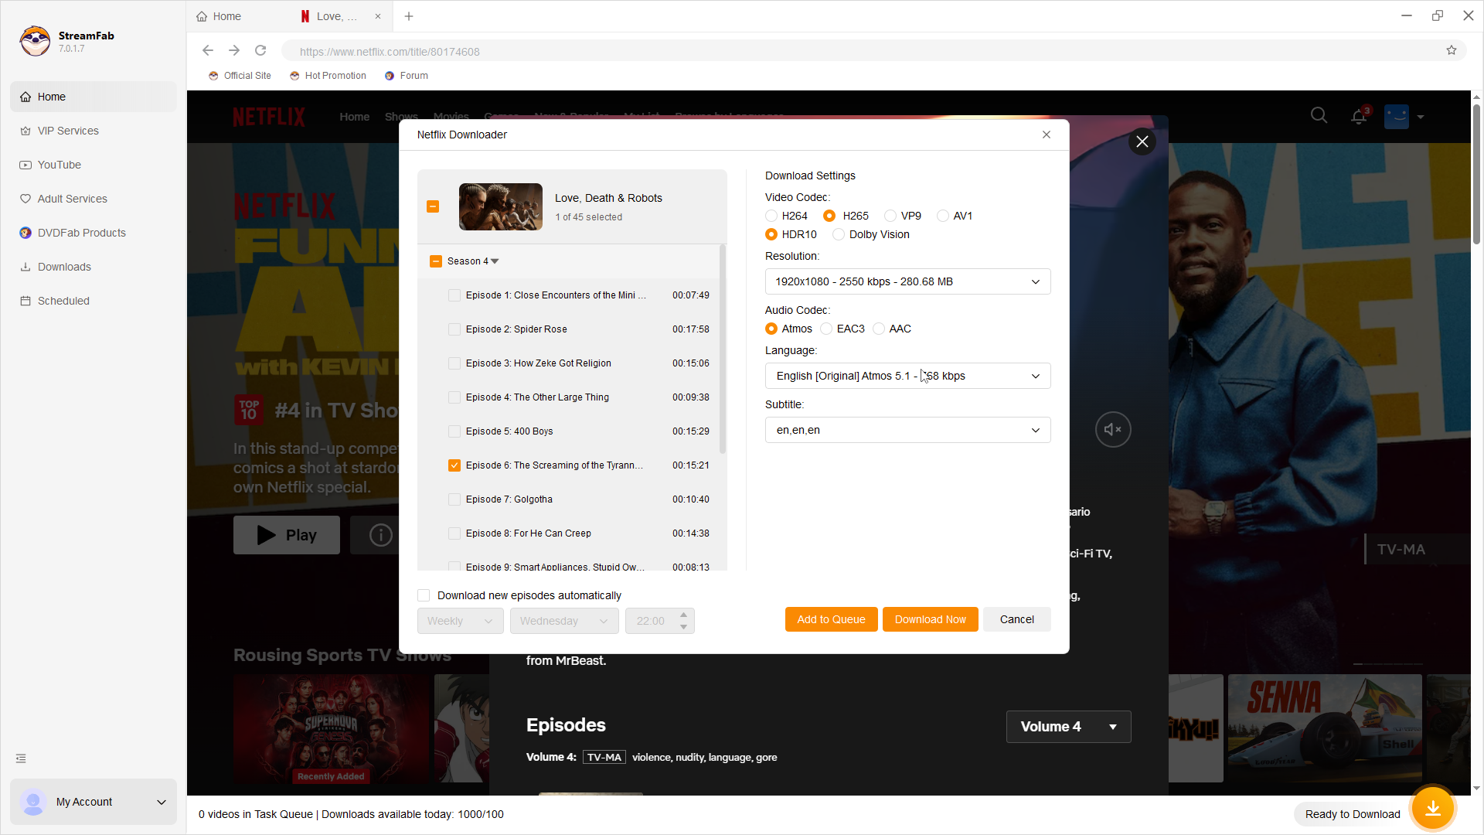Click the Netflix address bar URL
Screen dimensions: 1484x835
[x=390, y=52]
